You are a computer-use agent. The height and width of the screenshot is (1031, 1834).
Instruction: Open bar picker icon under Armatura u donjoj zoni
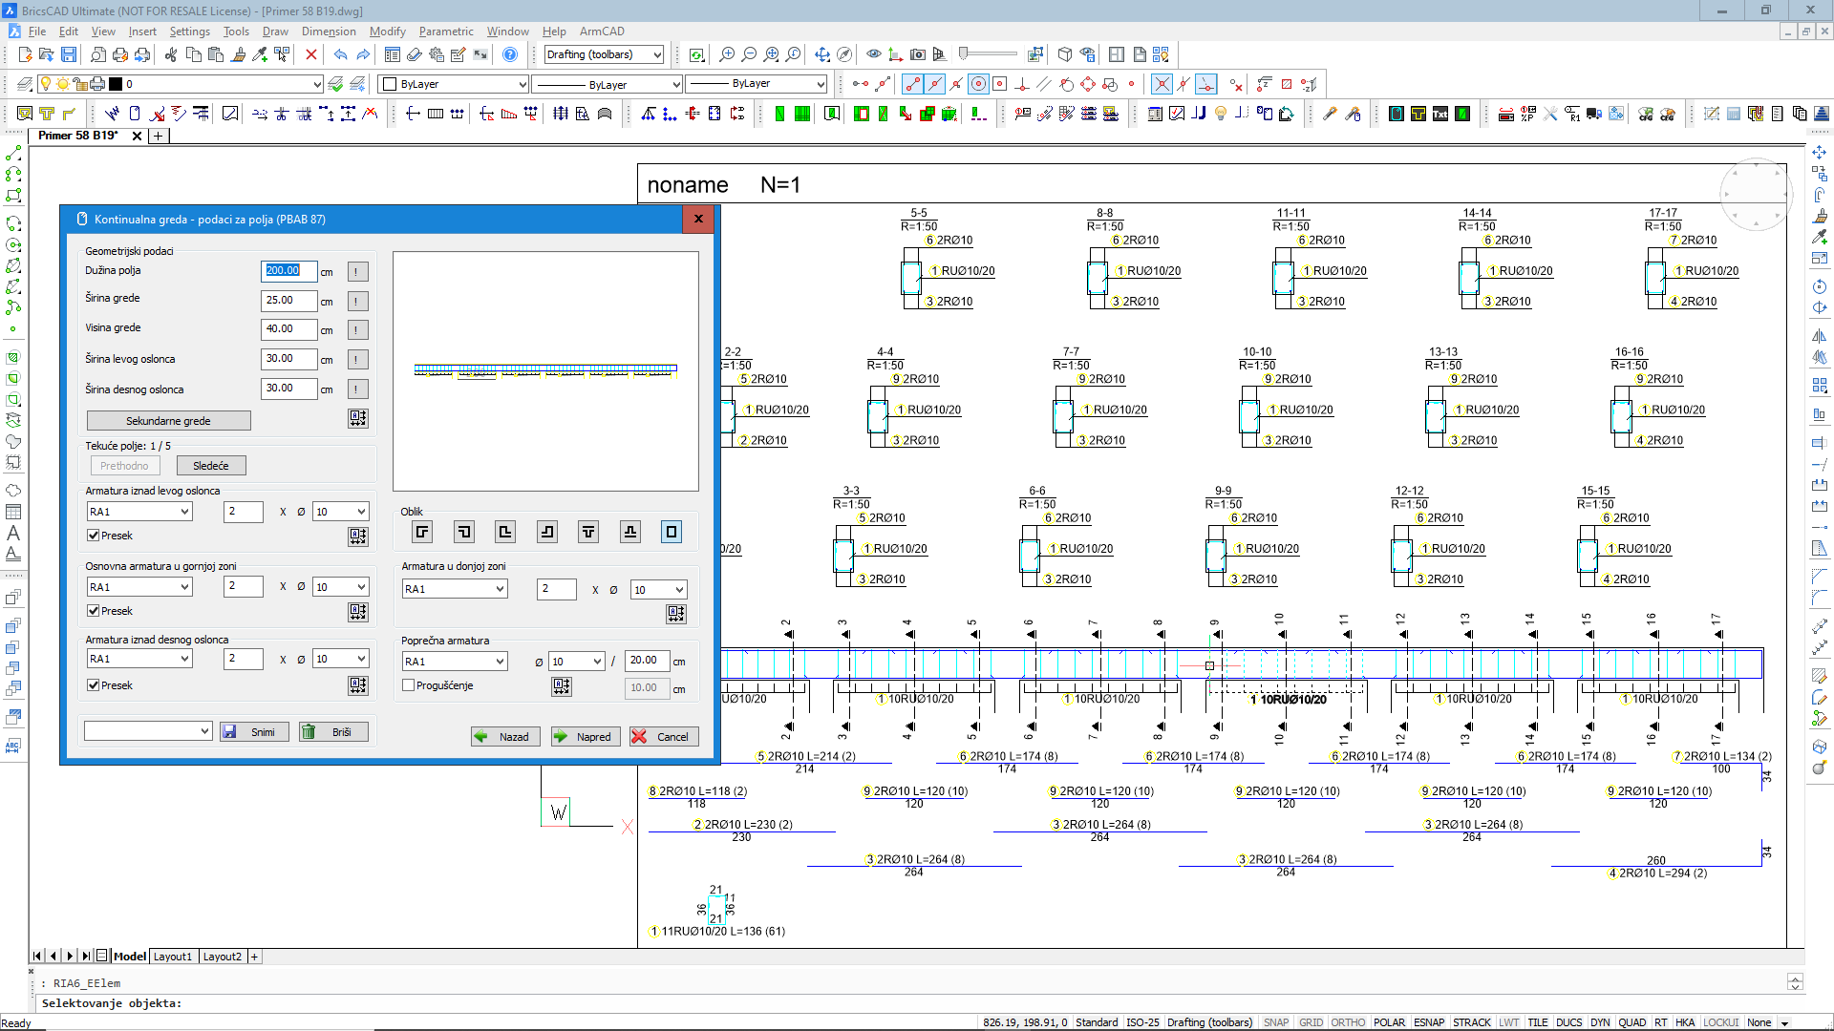676,614
